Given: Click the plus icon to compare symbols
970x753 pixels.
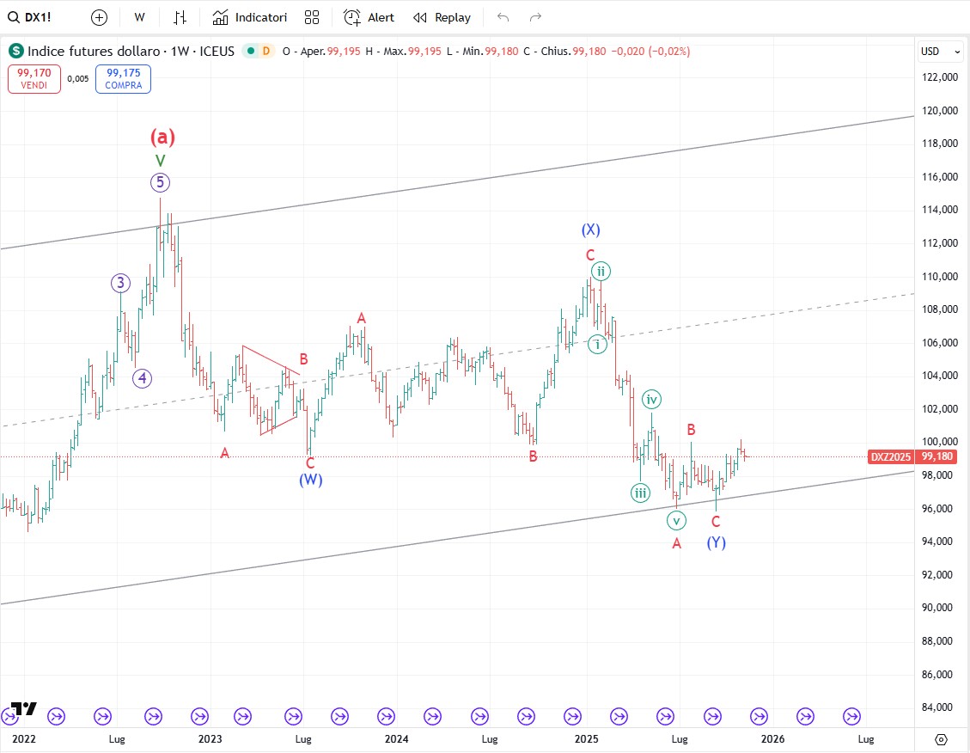Looking at the screenshot, I should click(x=100, y=17).
